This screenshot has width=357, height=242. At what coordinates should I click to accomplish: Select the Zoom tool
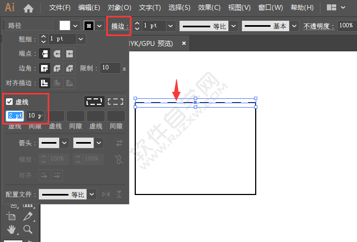(28, 229)
